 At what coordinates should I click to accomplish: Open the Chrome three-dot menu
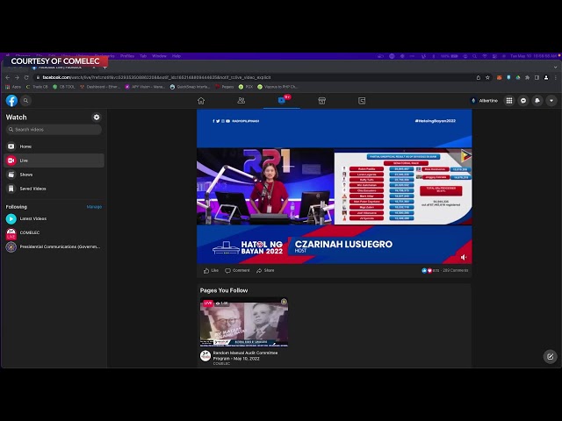(x=556, y=77)
